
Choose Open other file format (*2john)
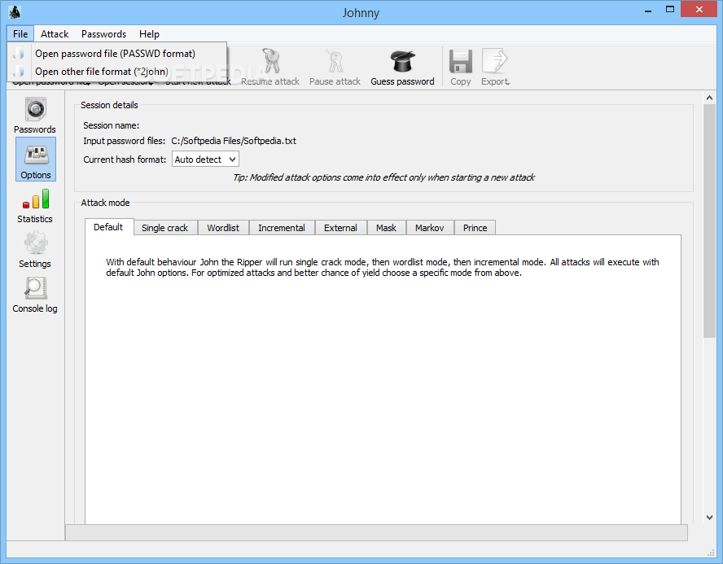(x=117, y=72)
